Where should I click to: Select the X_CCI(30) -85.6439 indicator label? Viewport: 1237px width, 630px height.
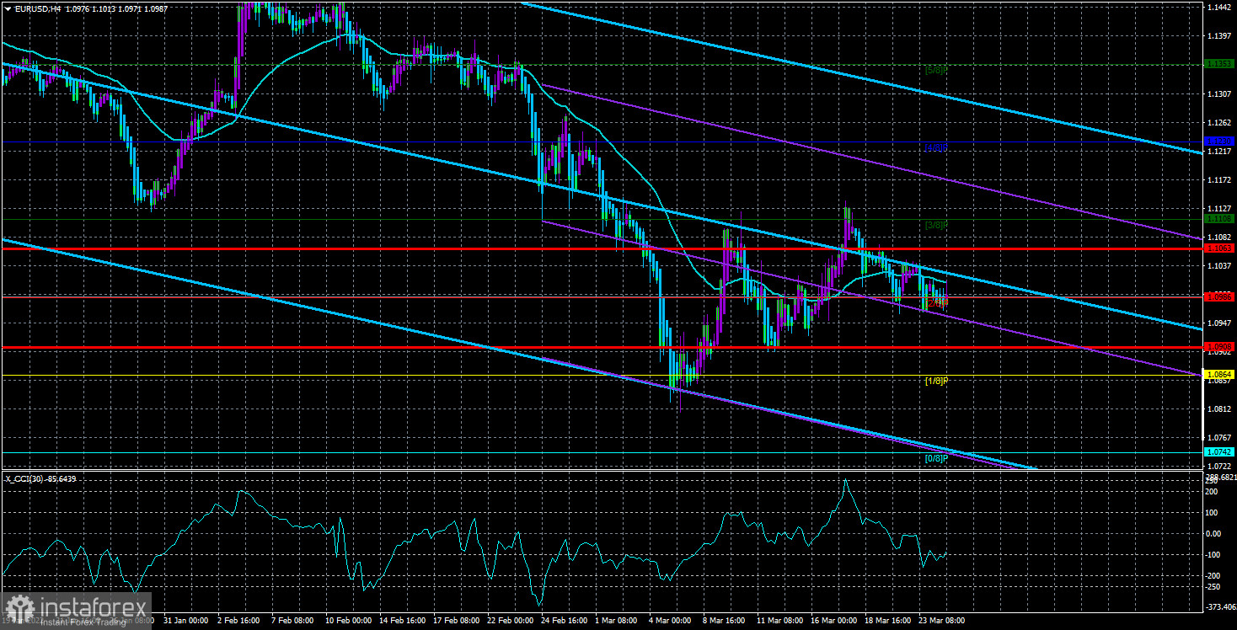40,479
